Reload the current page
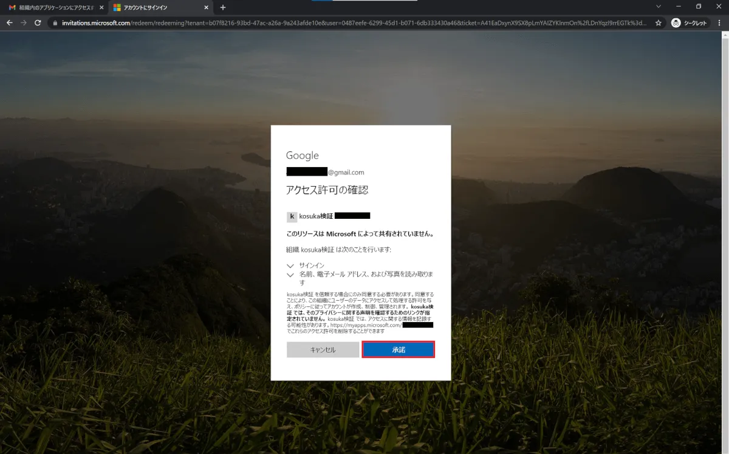 click(x=38, y=22)
